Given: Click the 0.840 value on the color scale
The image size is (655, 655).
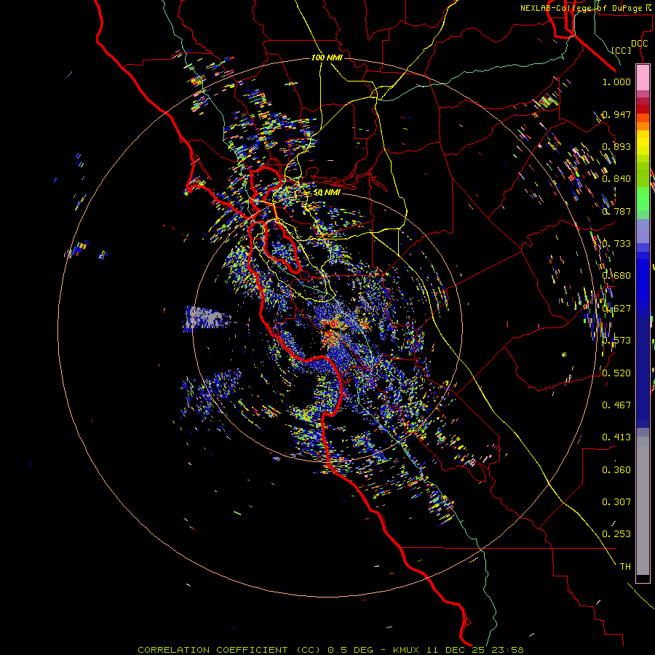Looking at the screenshot, I should (x=616, y=179).
